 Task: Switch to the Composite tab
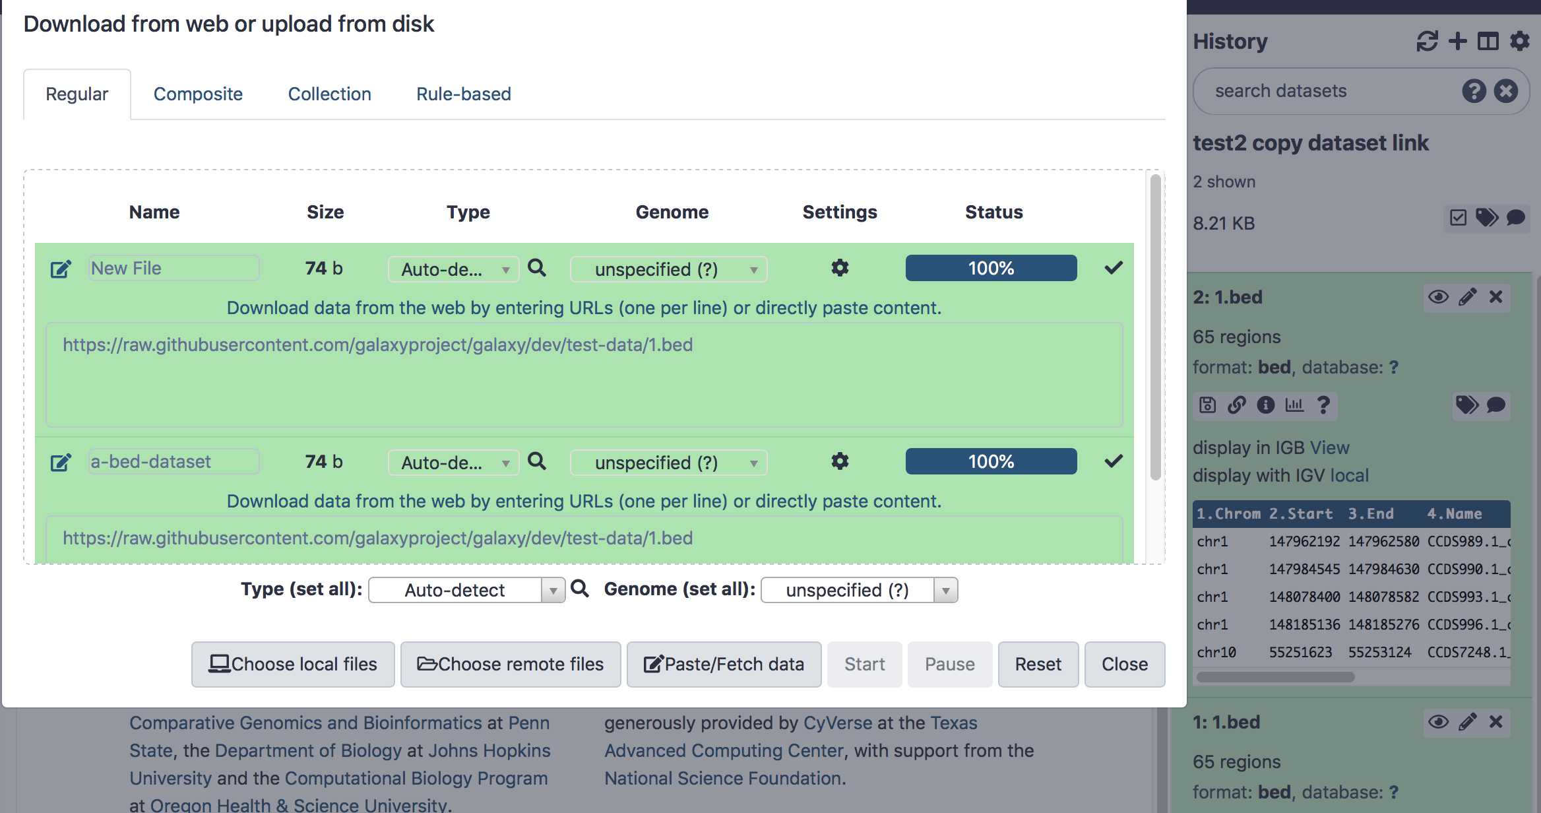[198, 94]
